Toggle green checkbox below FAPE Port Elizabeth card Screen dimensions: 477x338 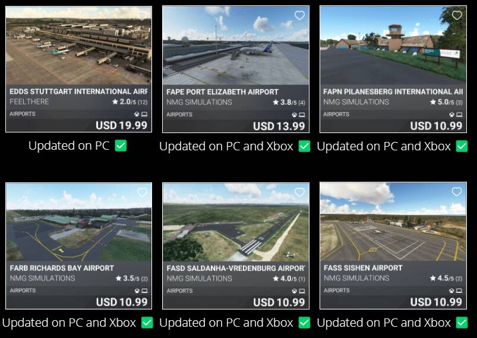305,146
